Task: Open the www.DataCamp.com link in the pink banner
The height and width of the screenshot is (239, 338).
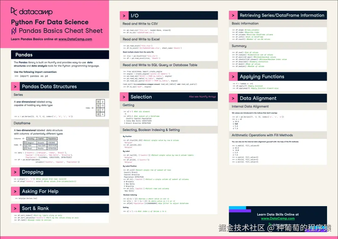Action: [75, 39]
